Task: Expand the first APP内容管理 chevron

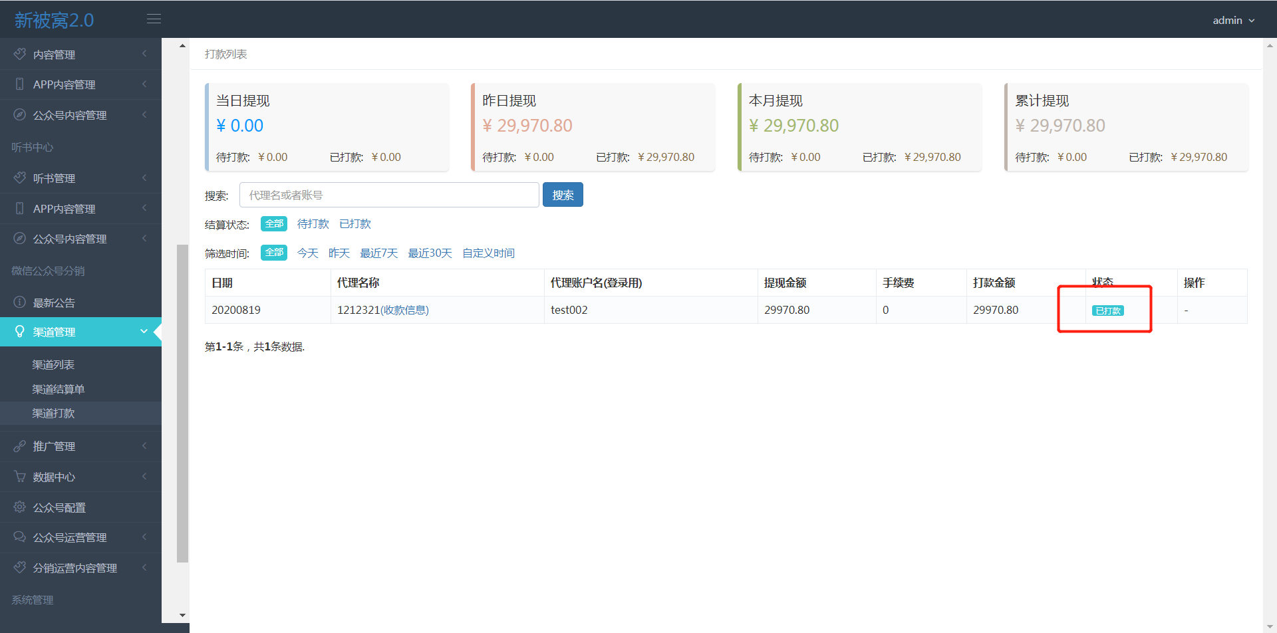Action: (144, 84)
